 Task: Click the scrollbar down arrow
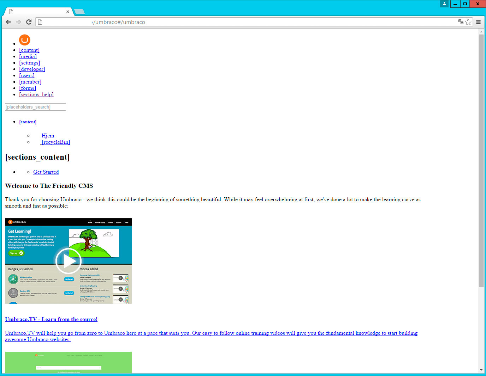[481, 370]
